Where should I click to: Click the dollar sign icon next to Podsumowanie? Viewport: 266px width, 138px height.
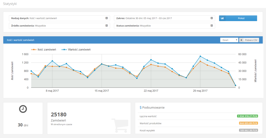tap(141, 107)
